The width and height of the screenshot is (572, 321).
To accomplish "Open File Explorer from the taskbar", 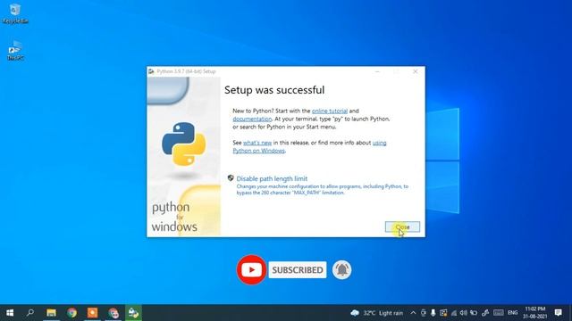I will [x=51, y=313].
